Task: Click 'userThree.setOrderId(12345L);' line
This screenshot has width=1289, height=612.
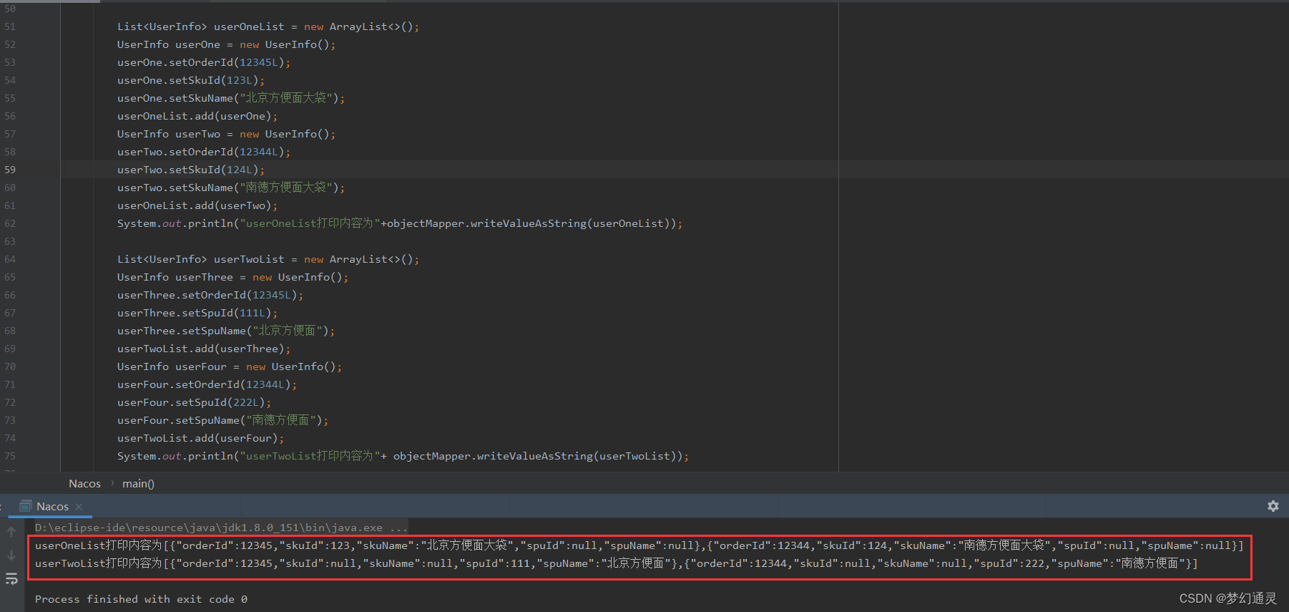Action: click(x=210, y=295)
